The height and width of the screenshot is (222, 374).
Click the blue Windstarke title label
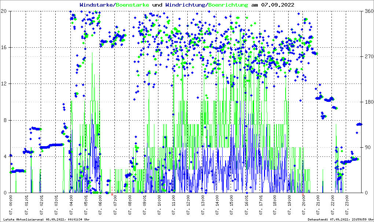[x=97, y=5]
